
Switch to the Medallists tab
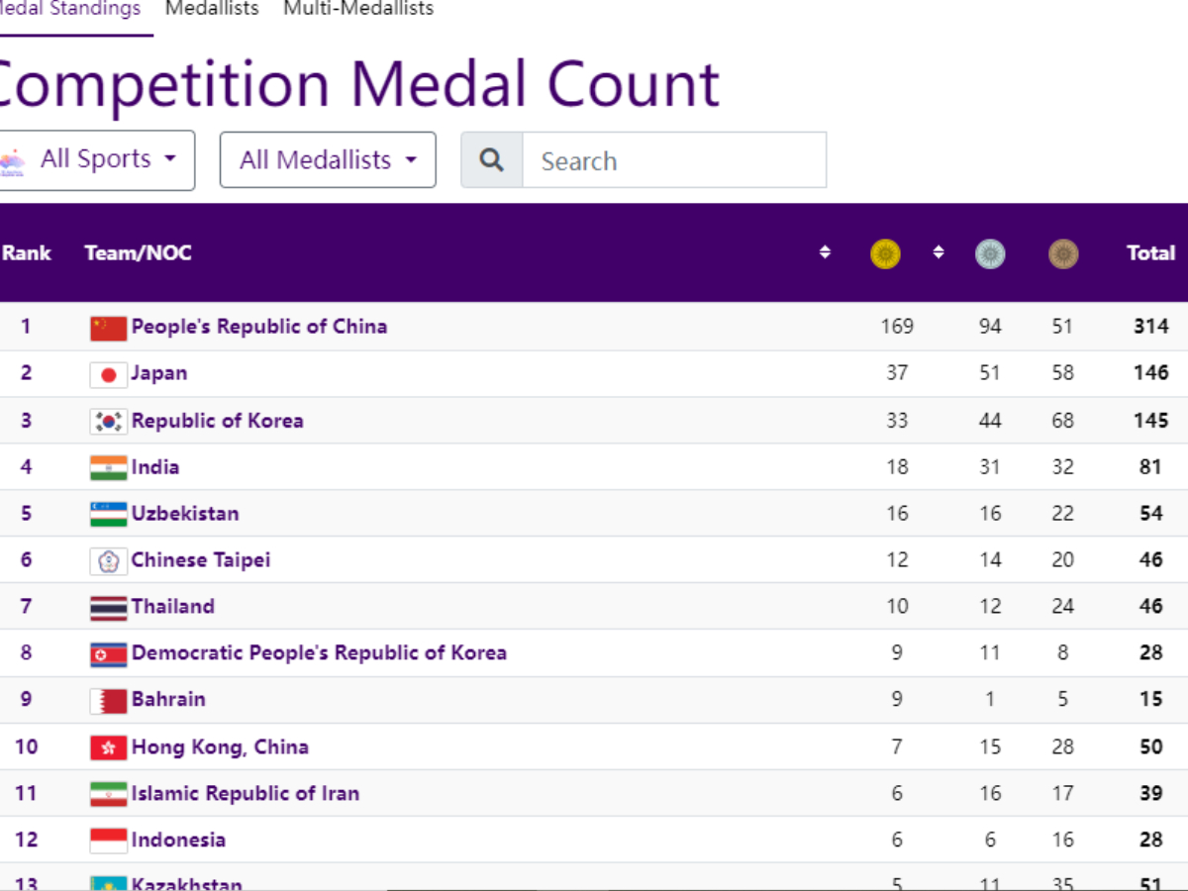coord(211,8)
